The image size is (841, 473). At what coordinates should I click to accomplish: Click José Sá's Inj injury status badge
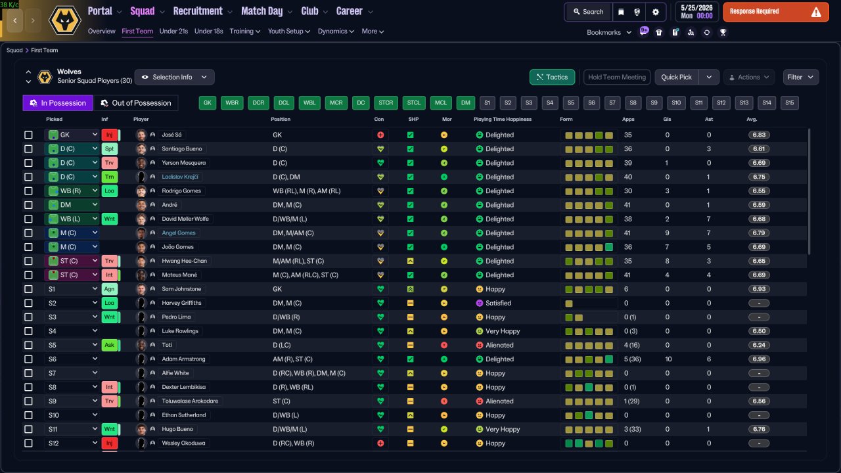point(109,135)
